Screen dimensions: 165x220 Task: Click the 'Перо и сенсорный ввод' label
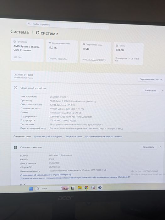coord(33,128)
